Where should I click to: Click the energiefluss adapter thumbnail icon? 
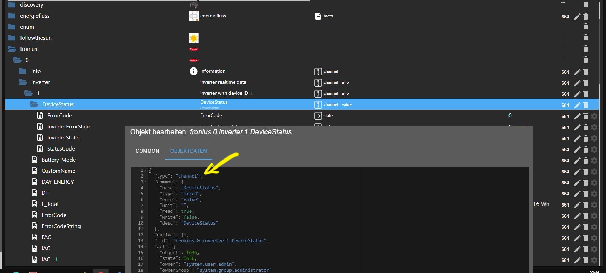coord(193,16)
